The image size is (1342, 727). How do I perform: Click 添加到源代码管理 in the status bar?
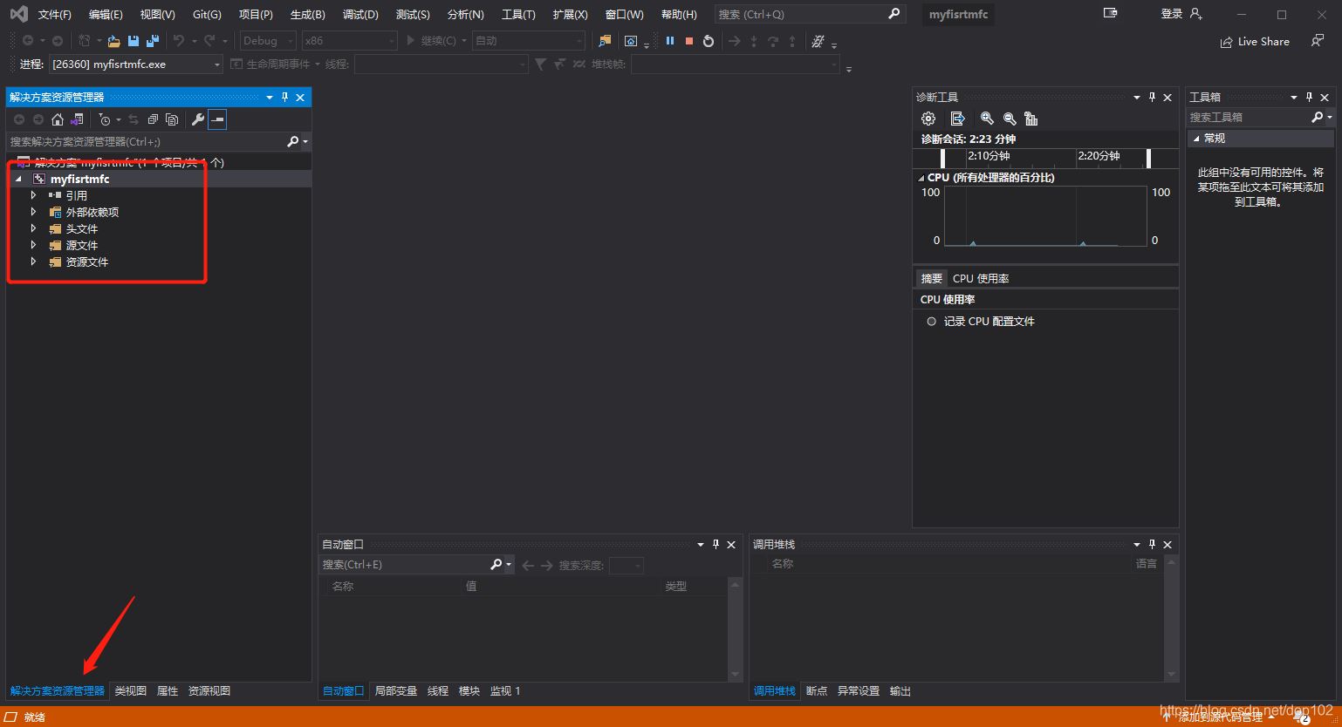tap(1220, 717)
